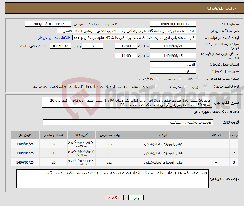Click the نام کالا column header
Image resolution: width=244 pixels, height=206 pixels.
pyautogui.click(x=163, y=135)
